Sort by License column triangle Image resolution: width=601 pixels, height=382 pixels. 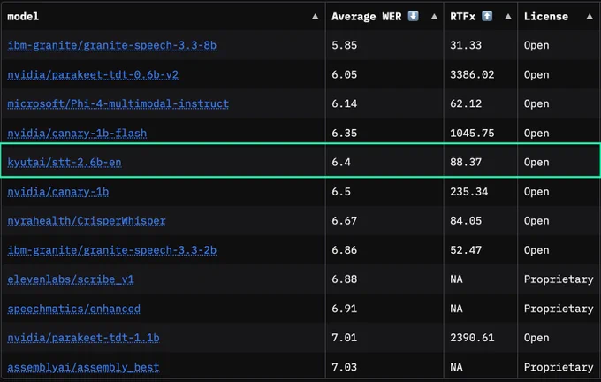[590, 17]
